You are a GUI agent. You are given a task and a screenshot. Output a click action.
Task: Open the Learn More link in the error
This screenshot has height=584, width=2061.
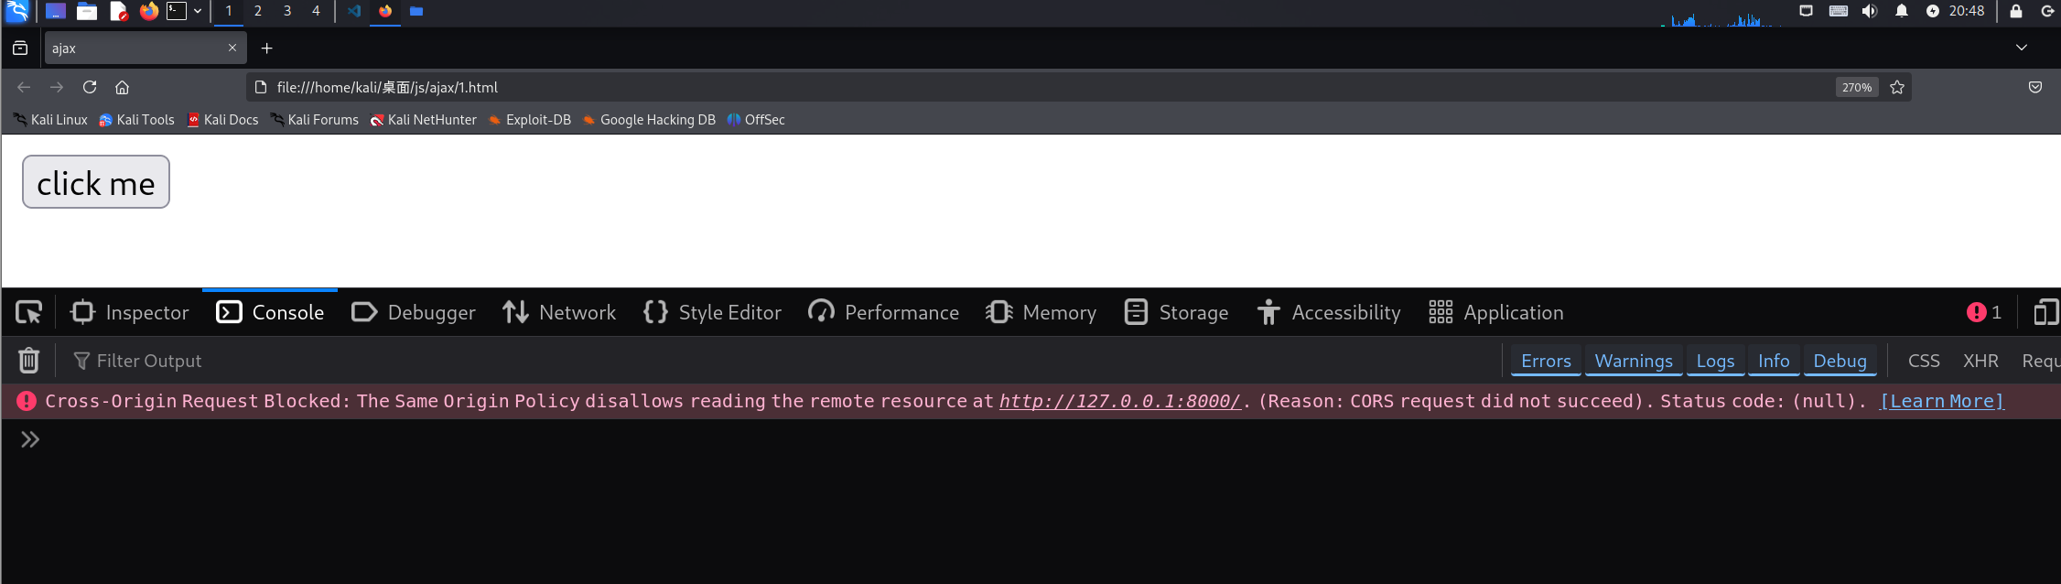(x=1942, y=401)
